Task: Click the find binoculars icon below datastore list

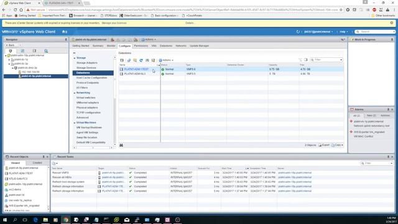Action: [121, 145]
